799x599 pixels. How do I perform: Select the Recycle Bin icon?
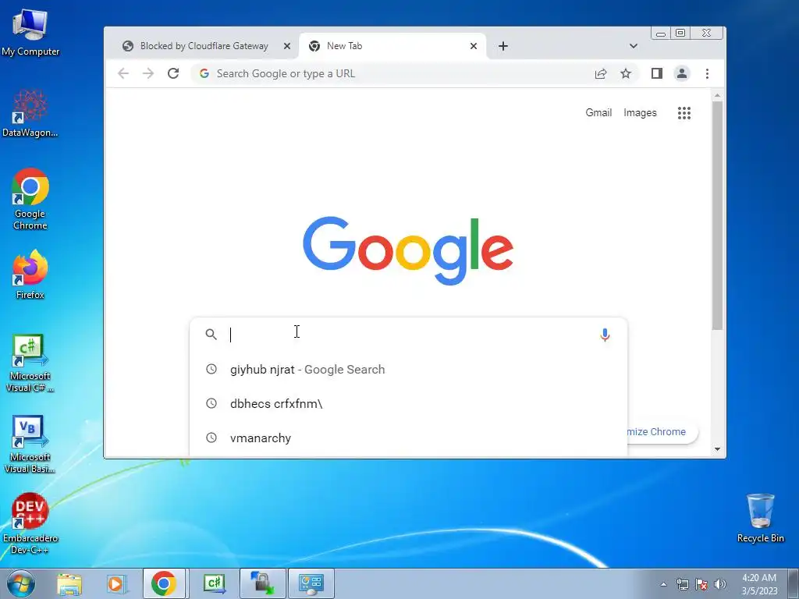tap(760, 518)
